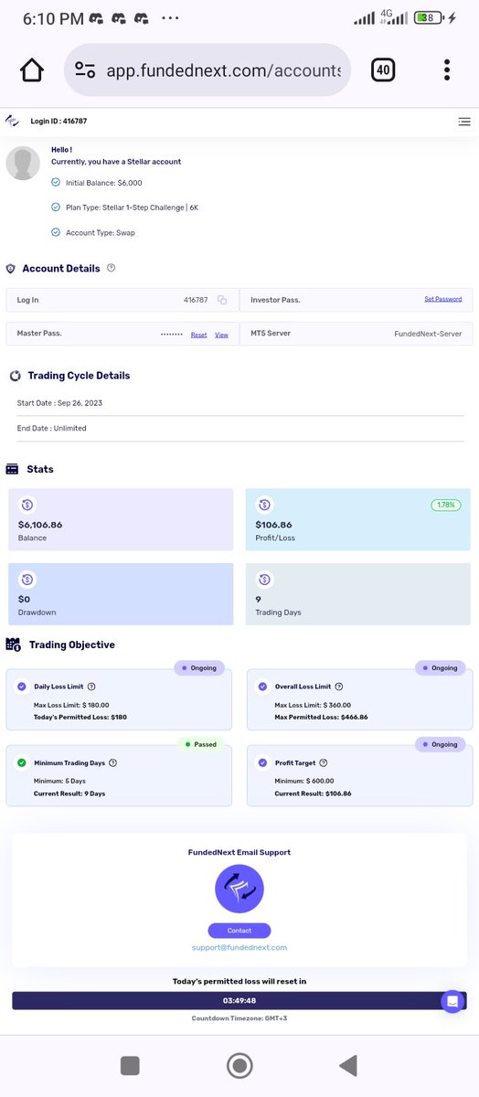Tap the Android back triangle button
The width and height of the screenshot is (479, 1097).
click(x=347, y=1065)
